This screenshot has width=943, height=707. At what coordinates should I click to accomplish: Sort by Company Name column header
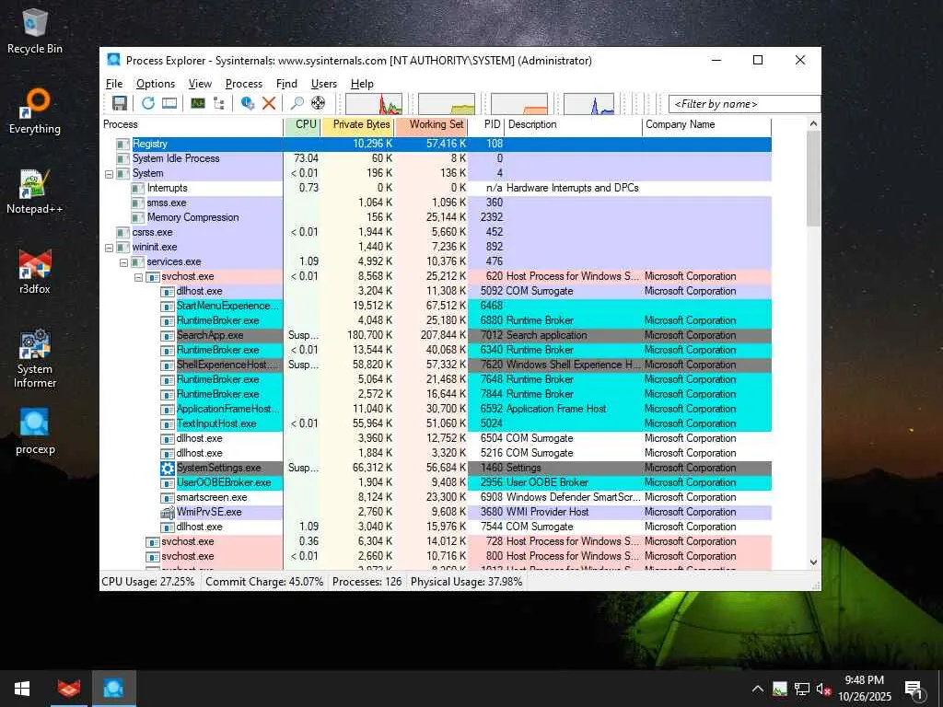706,124
